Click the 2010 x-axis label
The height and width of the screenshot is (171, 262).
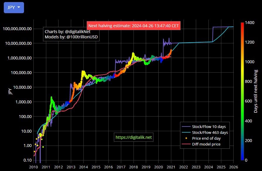coord(33,167)
